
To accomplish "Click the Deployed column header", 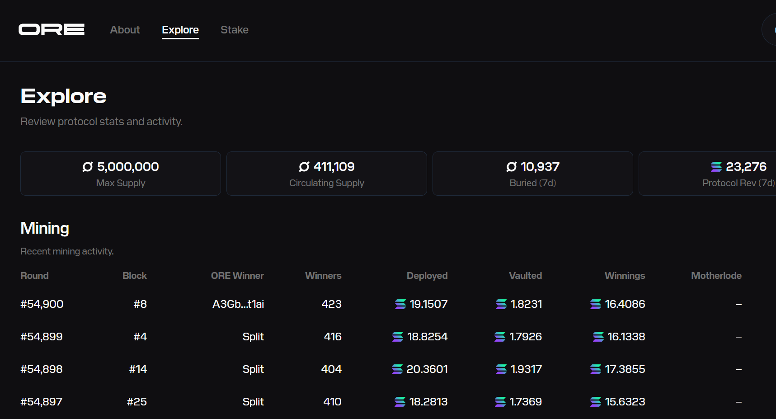I will (x=427, y=276).
